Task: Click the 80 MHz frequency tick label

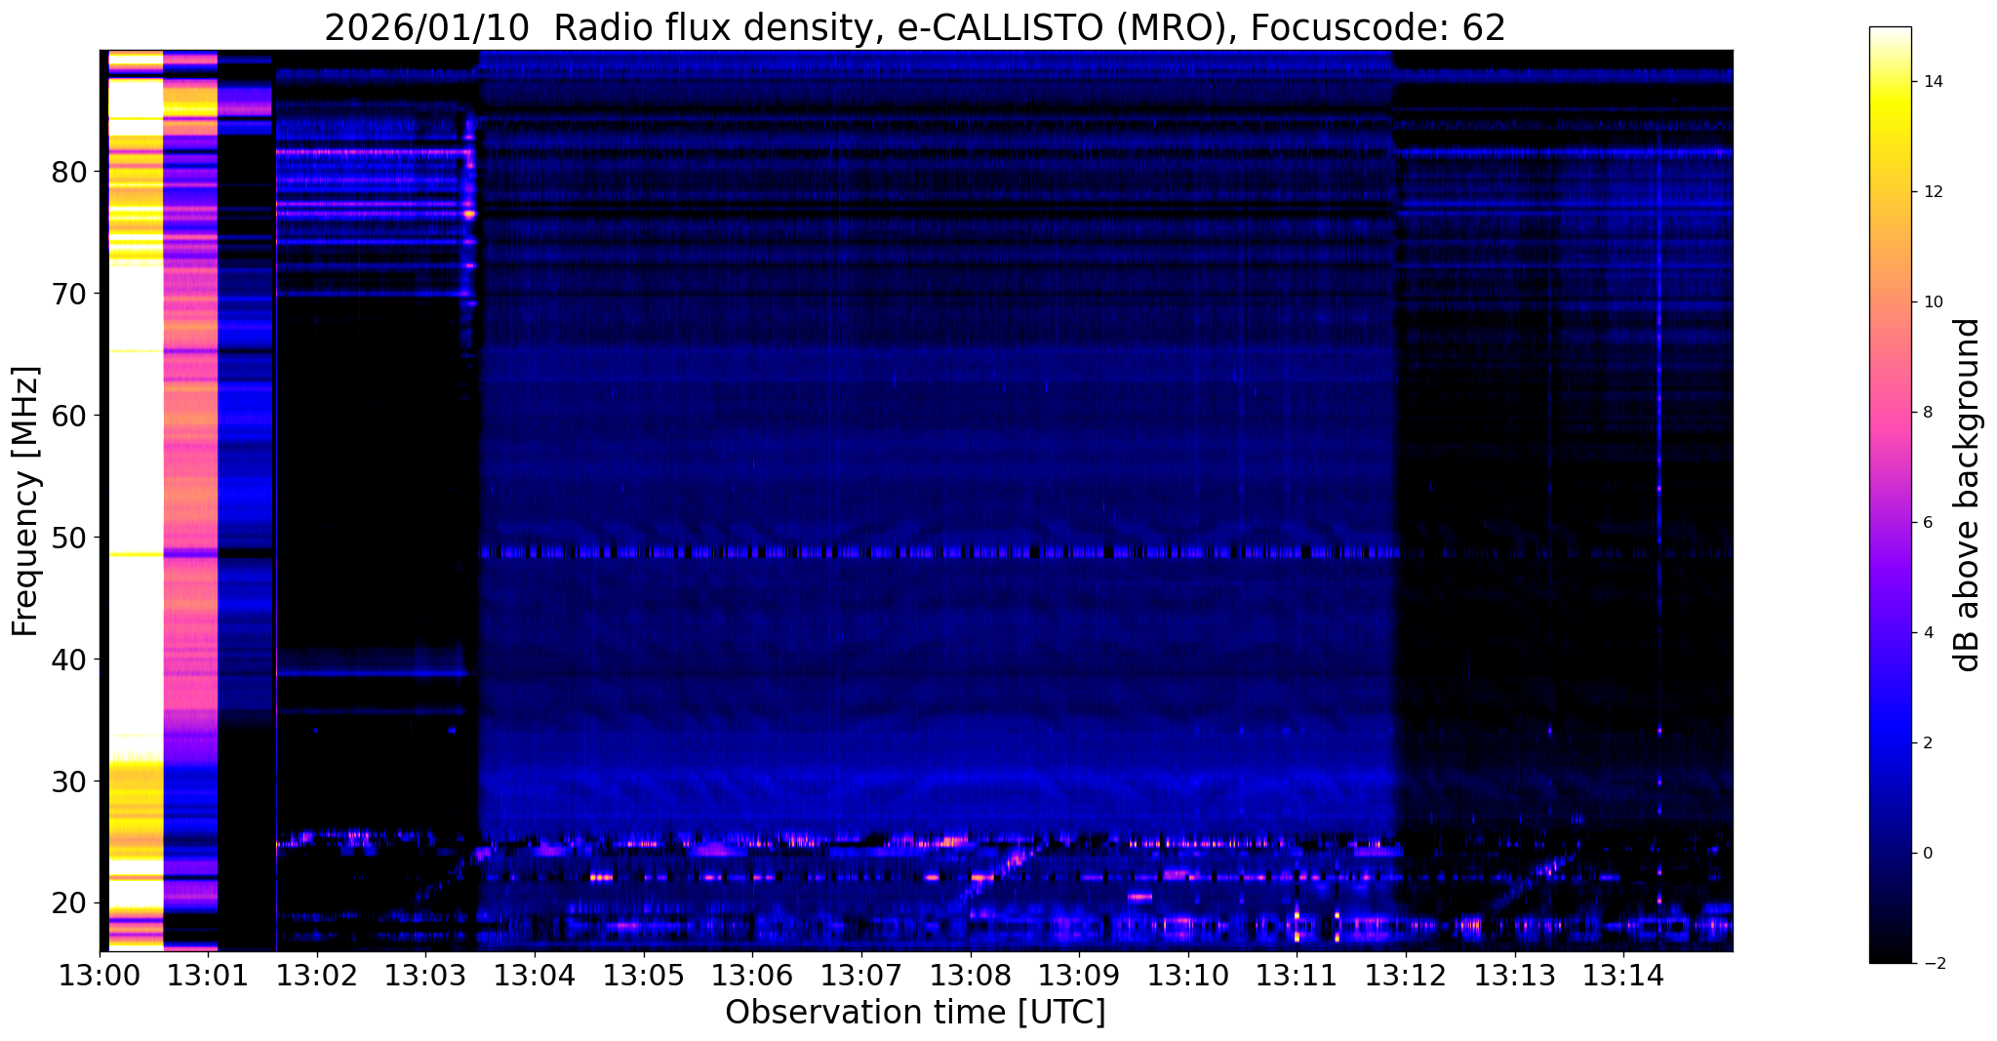Action: click(68, 173)
